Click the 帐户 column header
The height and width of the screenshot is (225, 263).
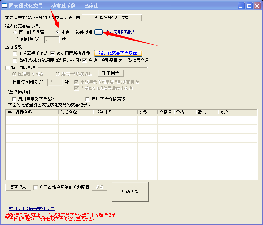point(229,112)
